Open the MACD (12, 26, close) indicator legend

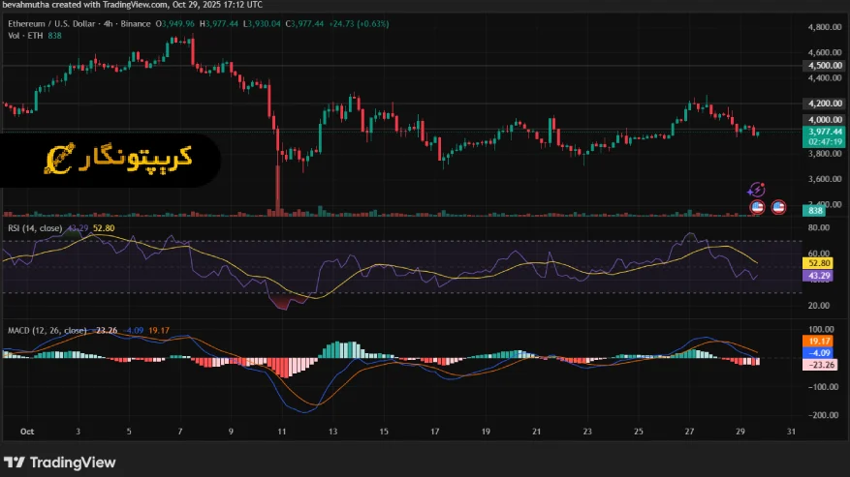pyautogui.click(x=48, y=331)
